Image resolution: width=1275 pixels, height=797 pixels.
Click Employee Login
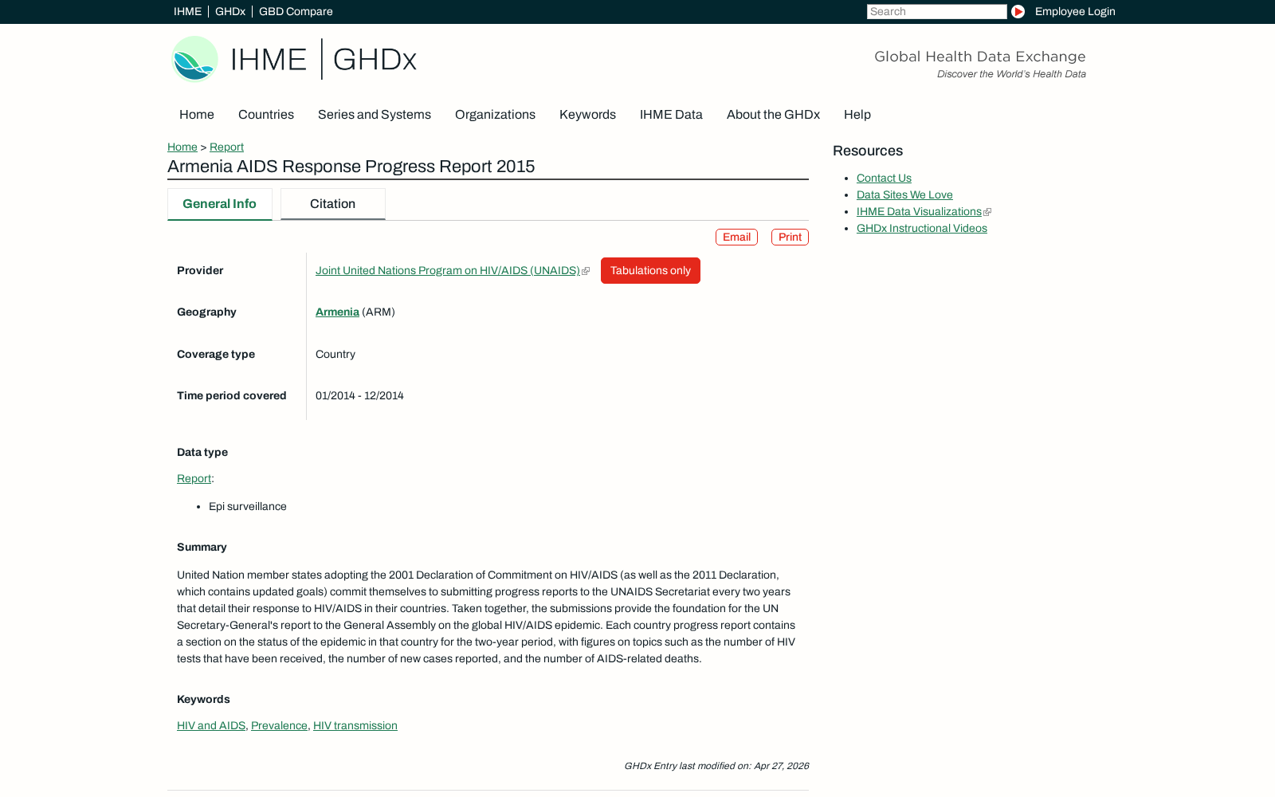pos(1075,11)
